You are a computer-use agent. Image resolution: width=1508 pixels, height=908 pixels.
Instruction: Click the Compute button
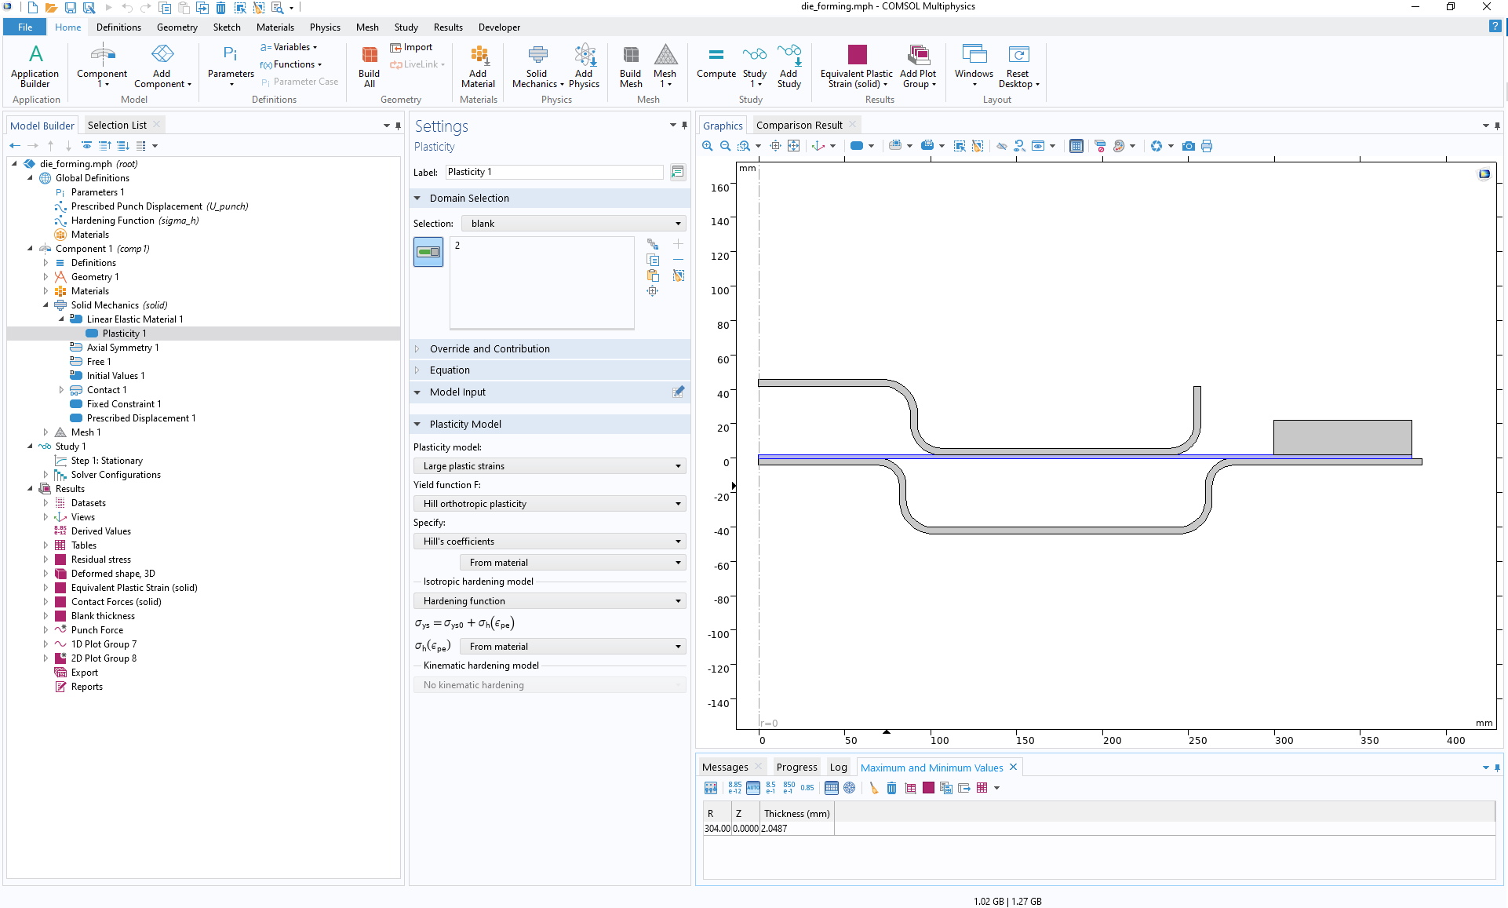click(x=715, y=67)
